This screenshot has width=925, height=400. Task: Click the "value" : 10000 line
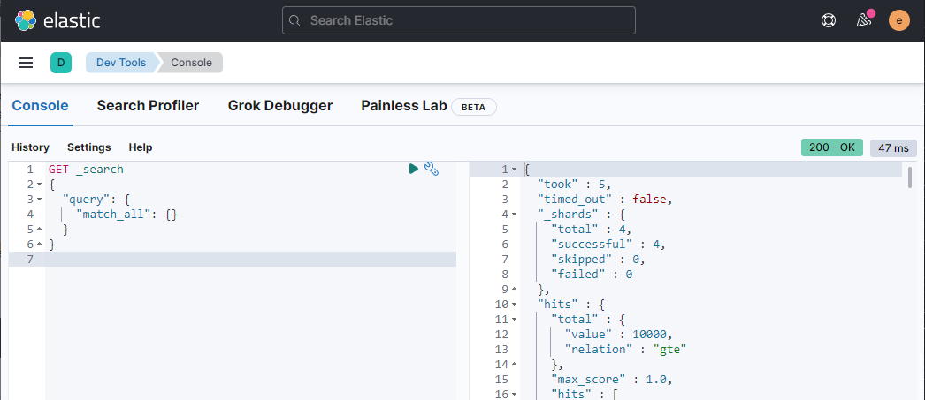(619, 334)
